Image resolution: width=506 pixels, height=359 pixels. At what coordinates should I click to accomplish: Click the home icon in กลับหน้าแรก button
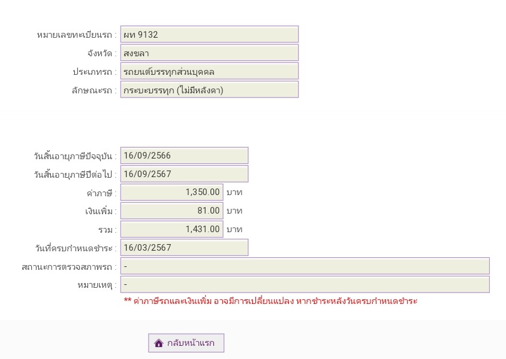(x=159, y=343)
